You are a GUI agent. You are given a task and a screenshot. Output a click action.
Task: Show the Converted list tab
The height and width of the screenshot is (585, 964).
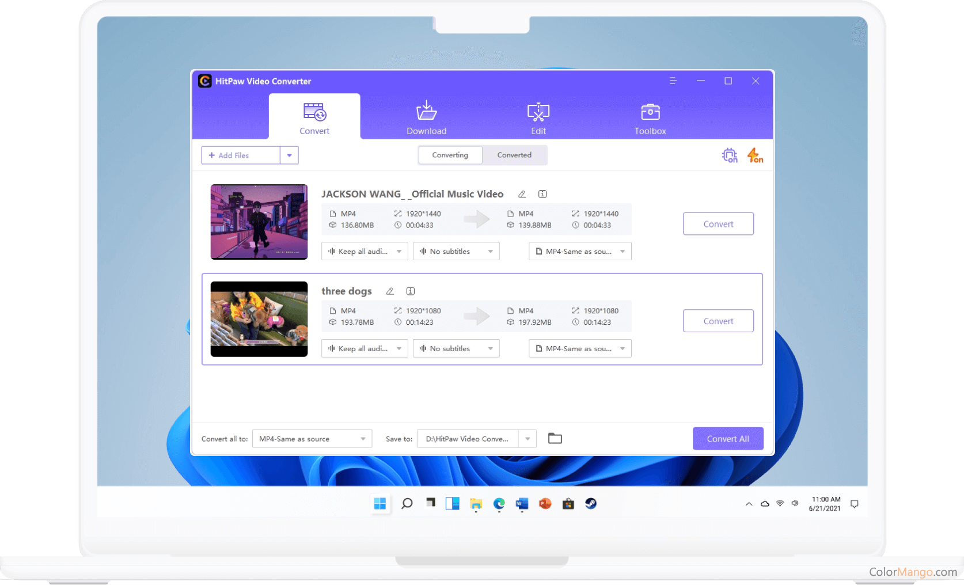514,155
